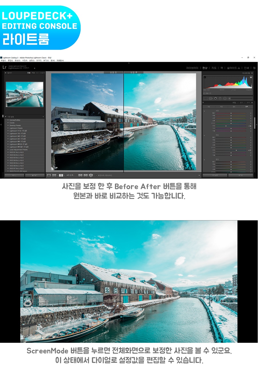Expand the Local Adjustment Presets folder
258x387 pixels.
coord(8,150)
